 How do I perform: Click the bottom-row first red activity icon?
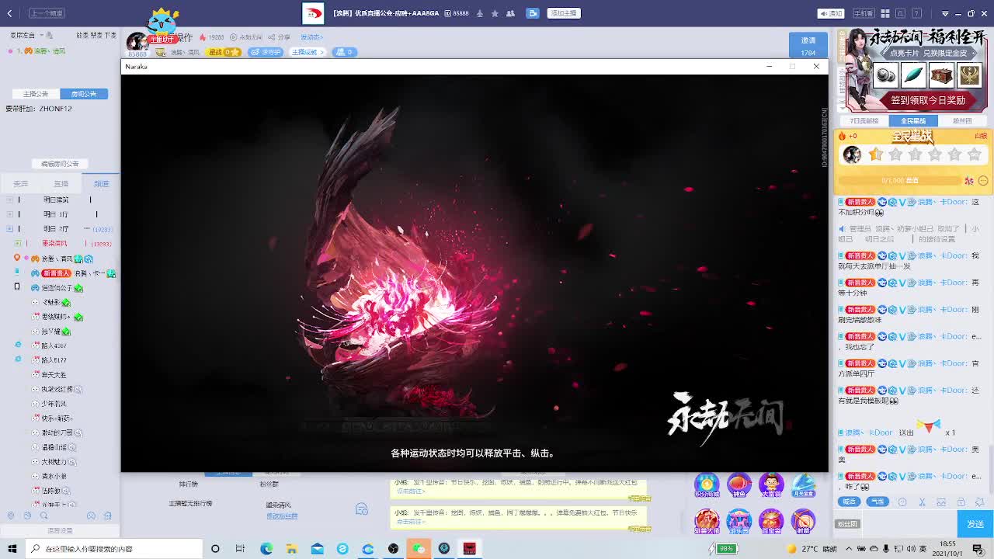707,521
